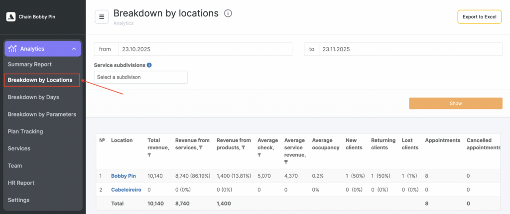Select Breakdown by Locations menu item
This screenshot has width=510, height=214.
click(40, 80)
